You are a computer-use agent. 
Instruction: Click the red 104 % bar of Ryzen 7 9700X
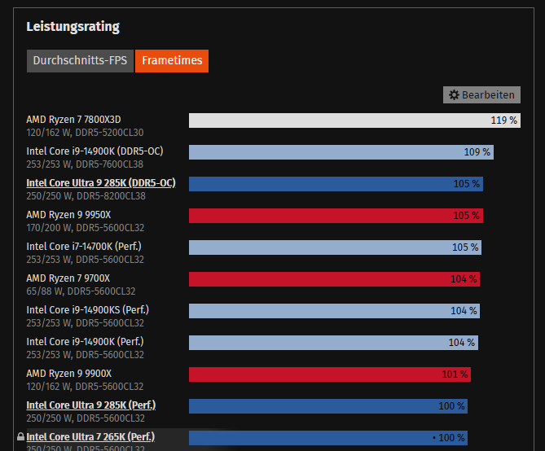(x=334, y=279)
